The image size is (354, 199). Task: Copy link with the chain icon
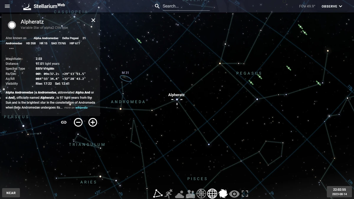click(x=64, y=122)
